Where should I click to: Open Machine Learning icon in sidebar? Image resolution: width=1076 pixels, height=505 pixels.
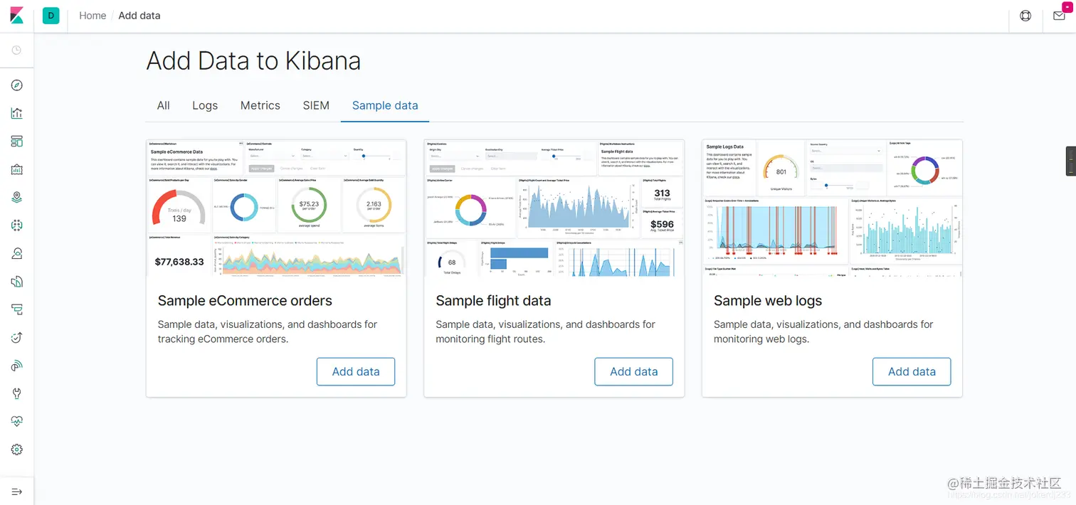(x=17, y=225)
